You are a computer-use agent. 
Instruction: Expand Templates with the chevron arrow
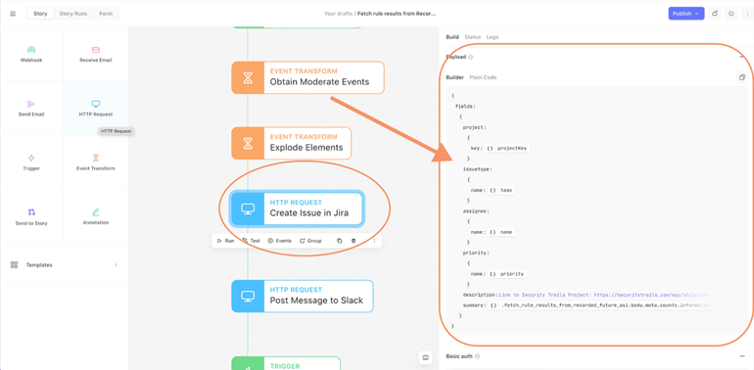(116, 264)
